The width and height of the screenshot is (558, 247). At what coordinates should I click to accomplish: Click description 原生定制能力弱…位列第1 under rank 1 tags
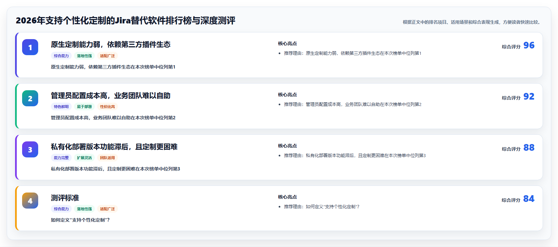[113, 67]
